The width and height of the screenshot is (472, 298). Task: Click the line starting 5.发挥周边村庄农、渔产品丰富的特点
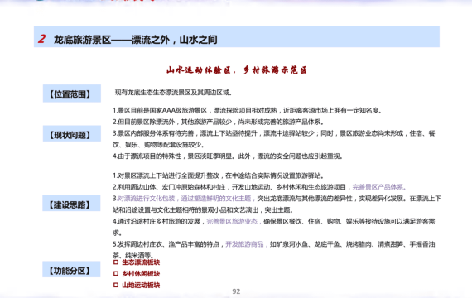273,244
